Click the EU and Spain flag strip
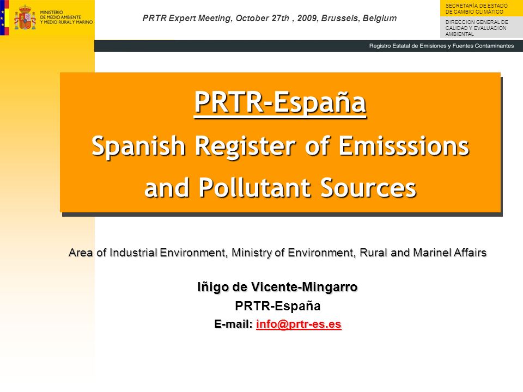Viewport: 523px width, 392px height. [x=4, y=17]
